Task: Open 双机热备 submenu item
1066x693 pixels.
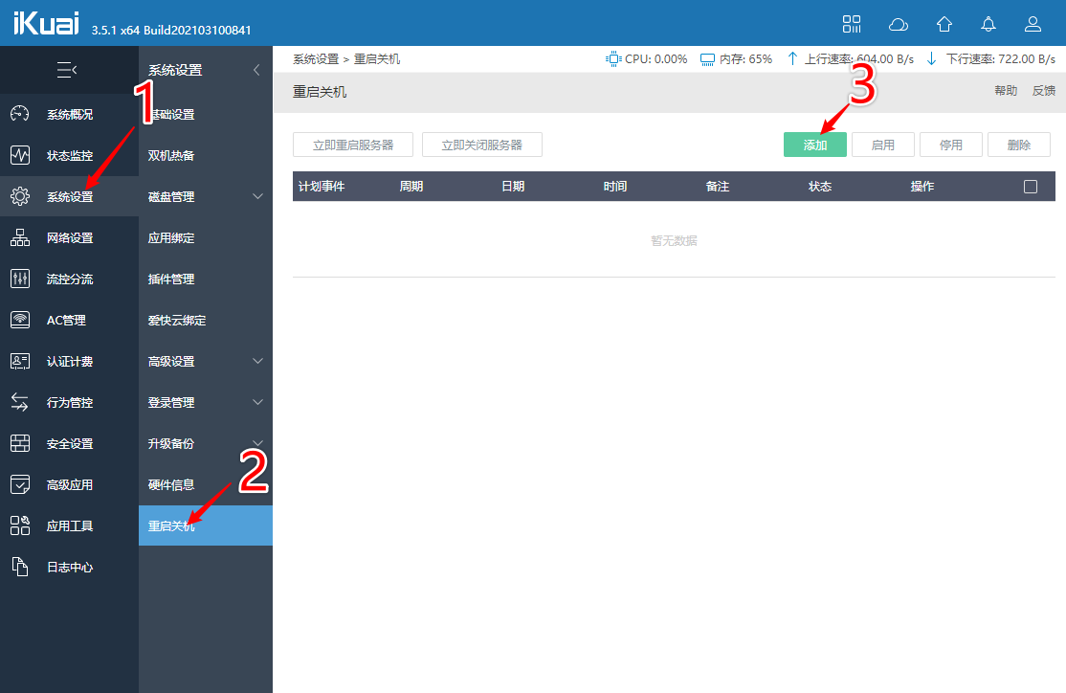Action: pos(206,156)
